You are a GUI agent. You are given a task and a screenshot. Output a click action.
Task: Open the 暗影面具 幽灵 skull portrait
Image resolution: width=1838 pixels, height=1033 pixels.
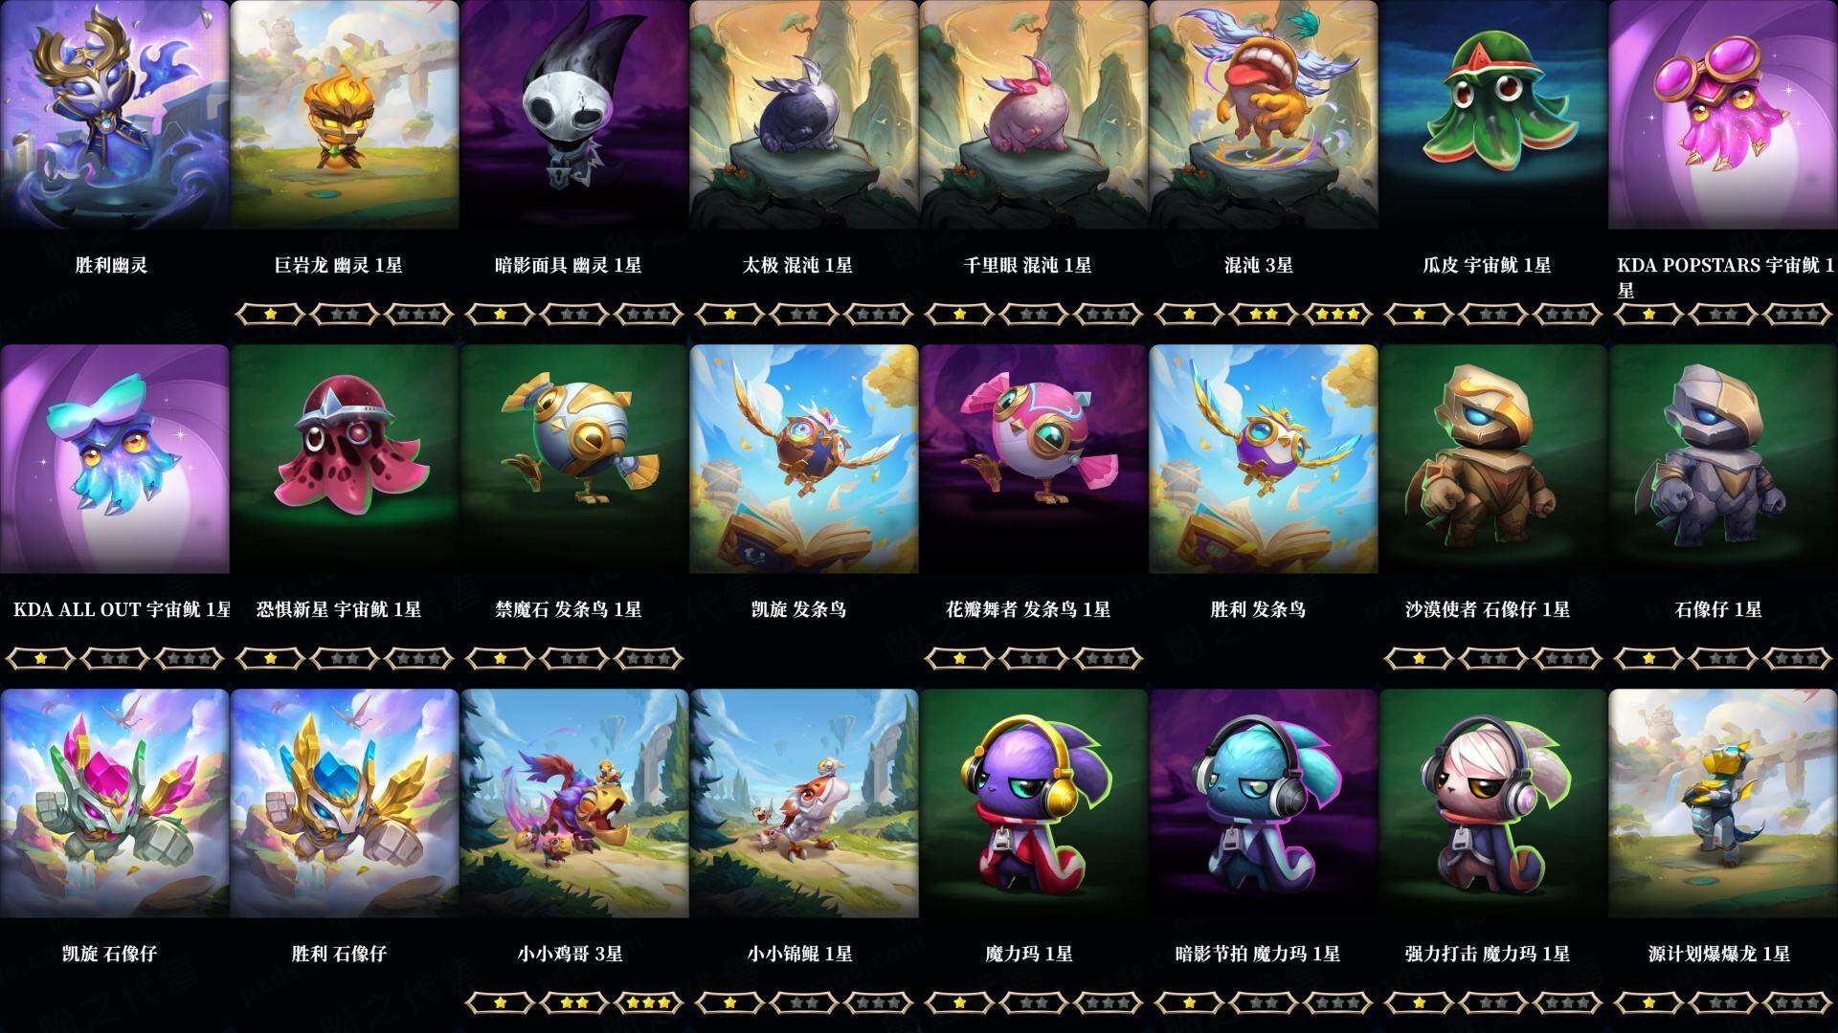click(574, 115)
